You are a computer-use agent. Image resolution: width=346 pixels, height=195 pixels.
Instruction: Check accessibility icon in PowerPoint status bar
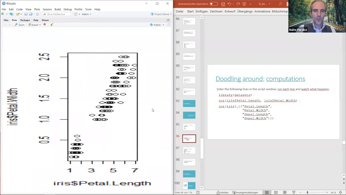[198, 193]
